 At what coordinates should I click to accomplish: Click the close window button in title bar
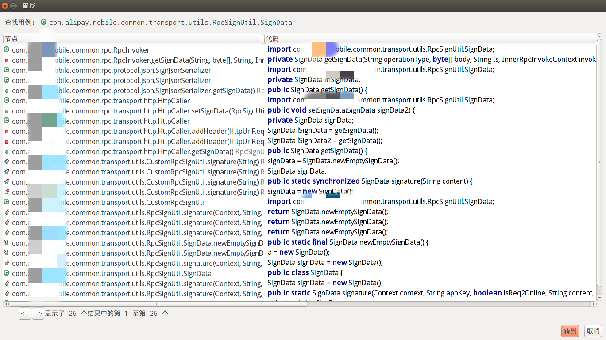click(5, 6)
